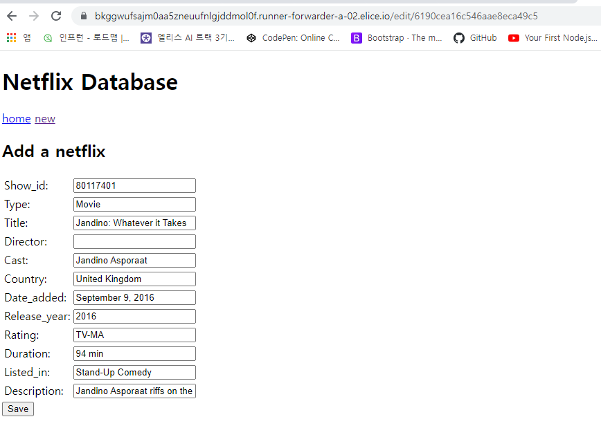Click the Release_year: label

click(37, 316)
